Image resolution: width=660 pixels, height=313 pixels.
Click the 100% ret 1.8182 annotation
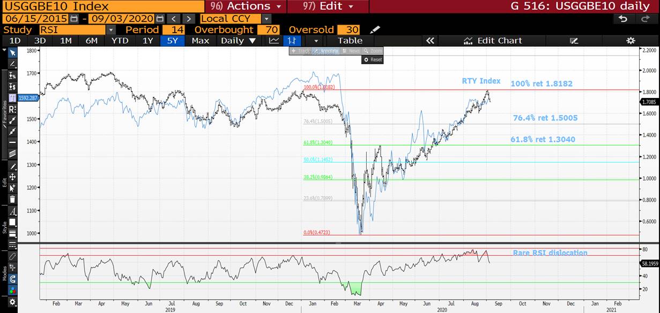click(x=542, y=84)
